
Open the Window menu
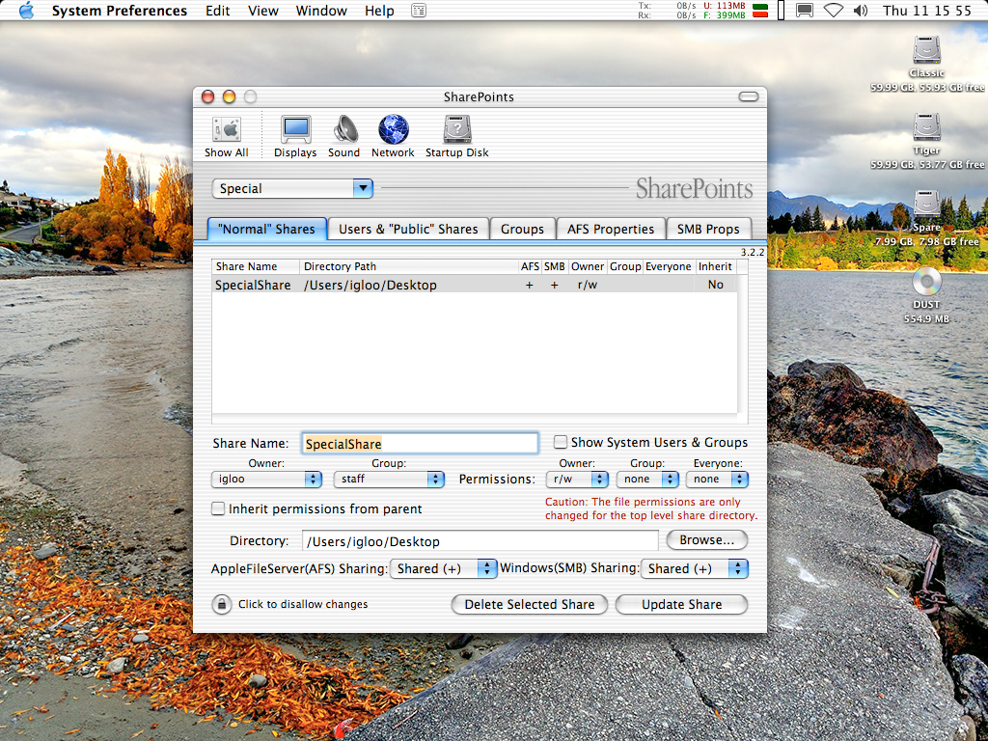(321, 11)
